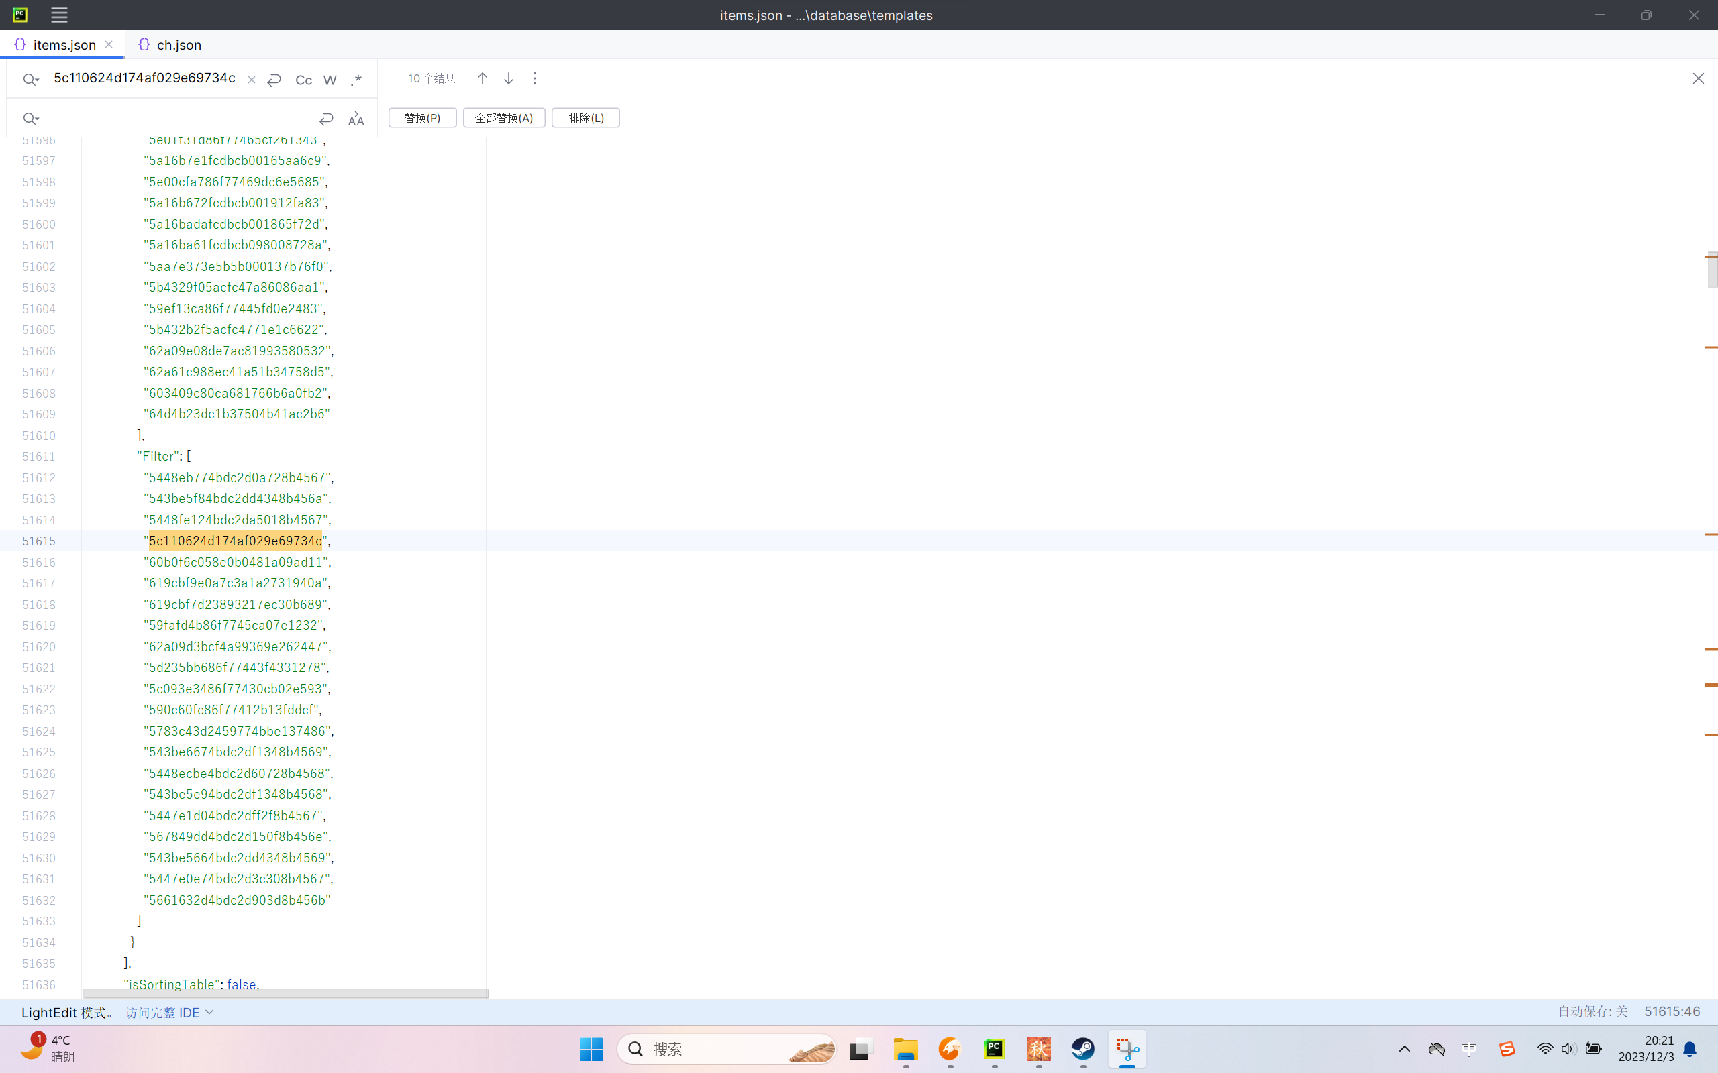Viewport: 1718px width, 1073px height.
Task: Close the find and replace bar
Action: [1697, 78]
